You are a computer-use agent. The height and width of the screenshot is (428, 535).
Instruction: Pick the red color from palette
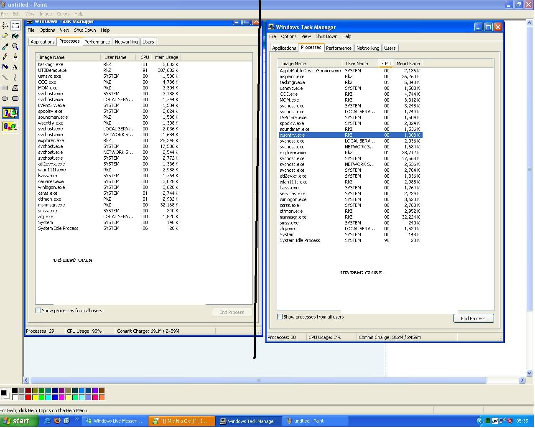click(28, 397)
